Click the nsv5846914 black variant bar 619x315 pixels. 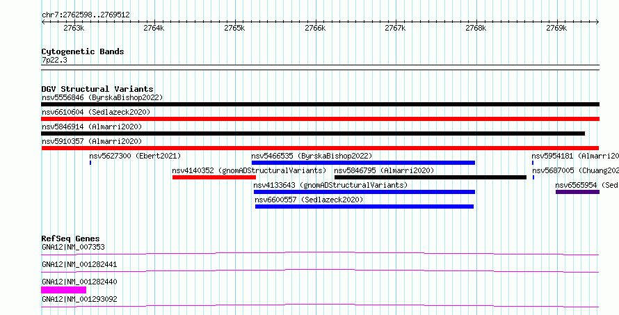pos(313,134)
